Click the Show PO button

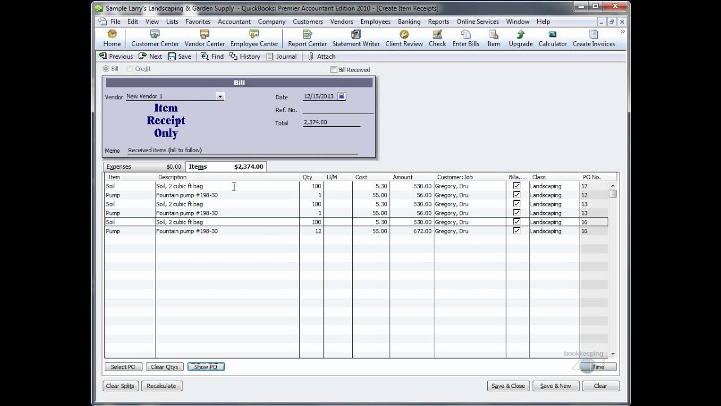point(206,367)
